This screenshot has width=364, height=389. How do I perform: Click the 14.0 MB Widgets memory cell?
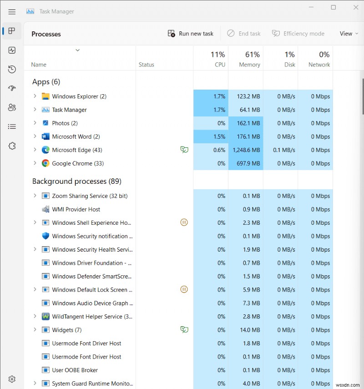tap(246, 330)
